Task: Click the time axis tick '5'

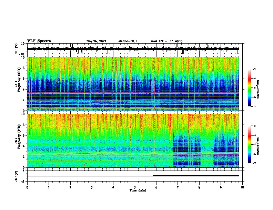Action: tap(135, 187)
